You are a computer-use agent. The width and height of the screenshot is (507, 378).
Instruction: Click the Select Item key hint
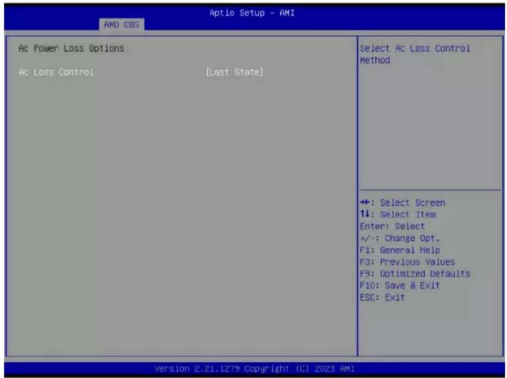tap(398, 214)
